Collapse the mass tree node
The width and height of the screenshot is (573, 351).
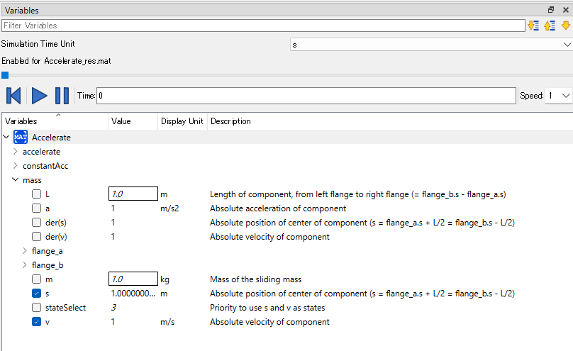point(16,179)
